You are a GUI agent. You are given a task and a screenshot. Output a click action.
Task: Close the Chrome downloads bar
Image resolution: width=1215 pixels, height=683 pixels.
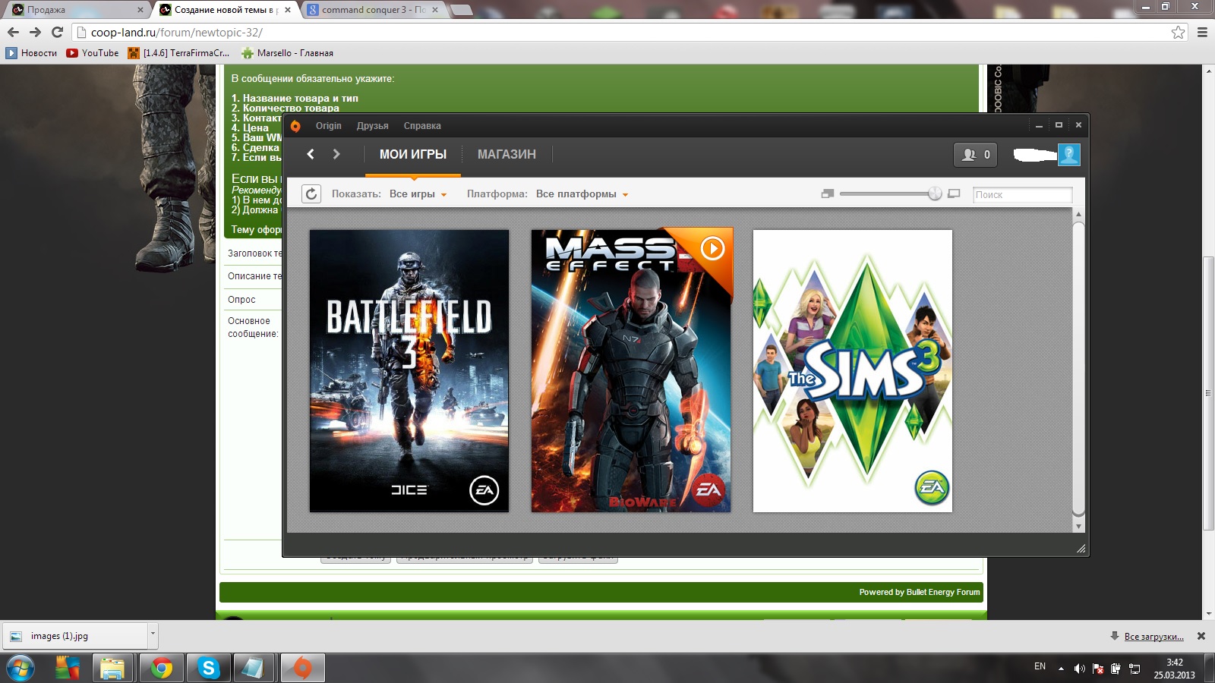click(1201, 636)
